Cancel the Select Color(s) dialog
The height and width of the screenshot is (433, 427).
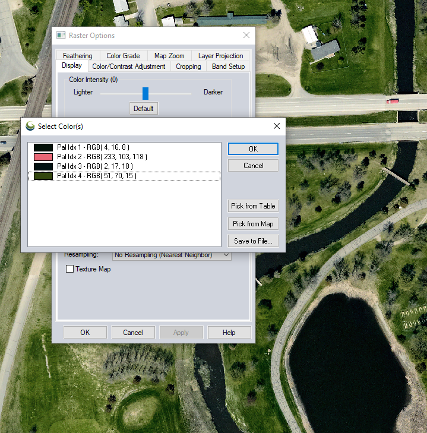pyautogui.click(x=253, y=166)
